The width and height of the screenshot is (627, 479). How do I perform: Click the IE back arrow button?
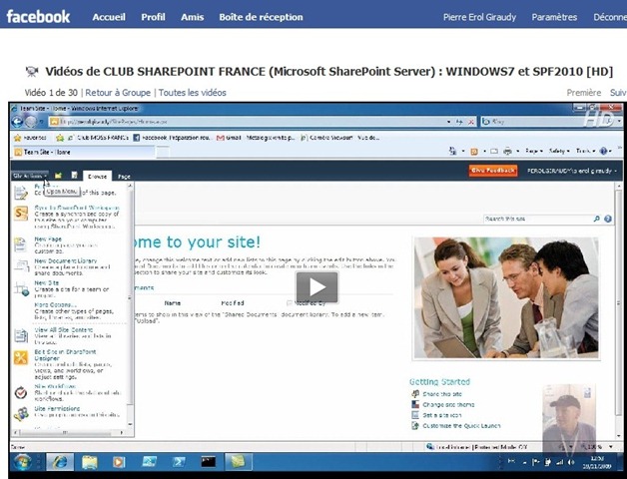click(17, 122)
